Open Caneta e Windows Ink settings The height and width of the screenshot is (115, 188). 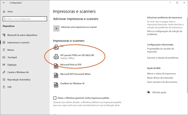coord(18,72)
